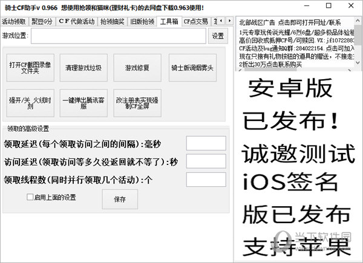Click the 游戏修复 button
The height and width of the screenshot is (263, 363).
(137, 68)
